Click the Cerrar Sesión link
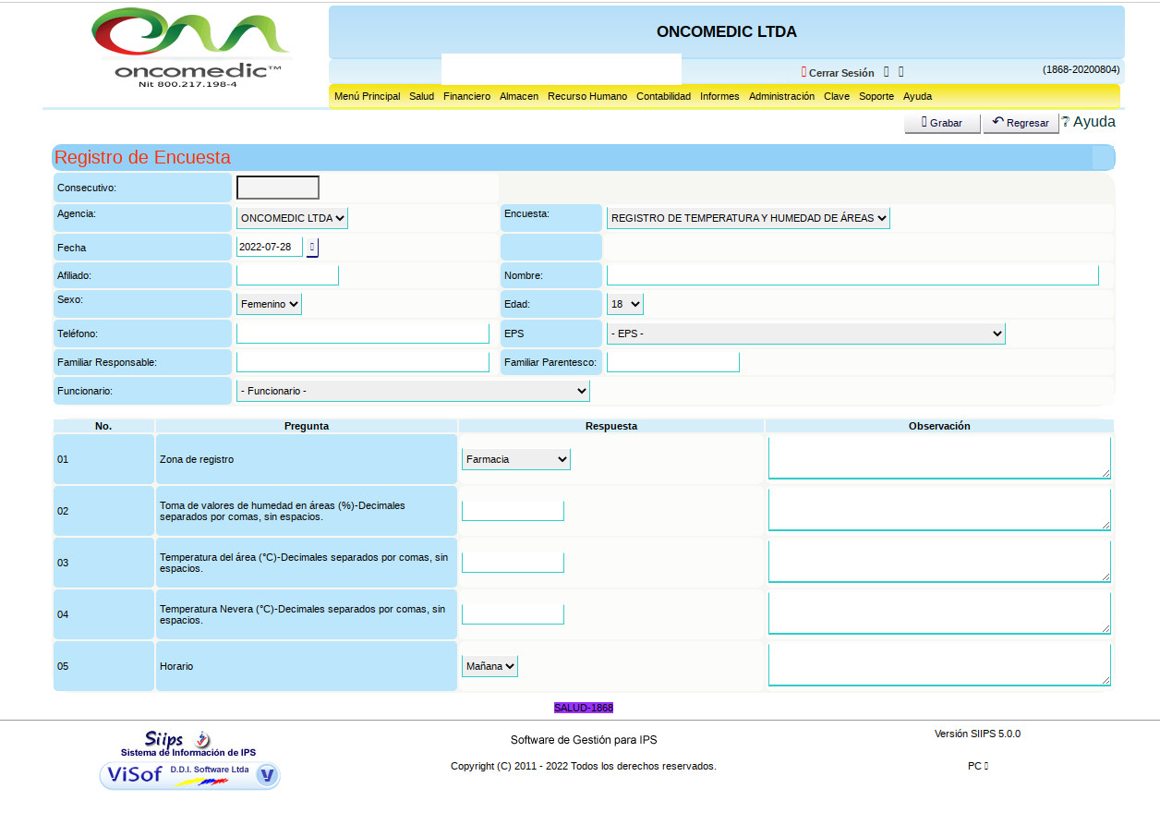 tap(840, 73)
